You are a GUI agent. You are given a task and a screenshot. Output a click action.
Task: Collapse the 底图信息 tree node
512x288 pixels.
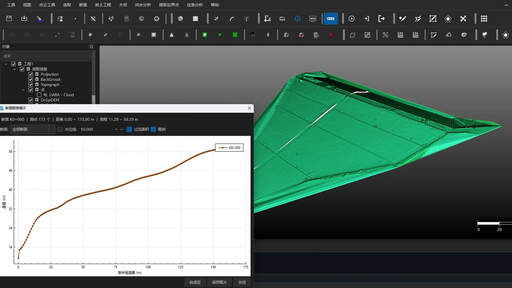(x=14, y=69)
